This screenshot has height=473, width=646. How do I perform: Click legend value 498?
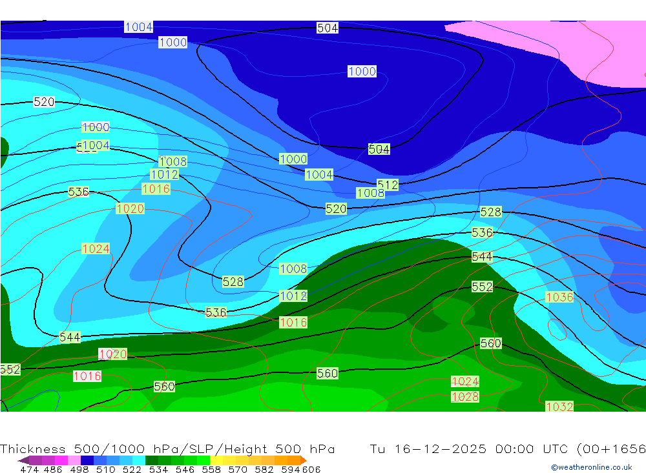(x=79, y=470)
